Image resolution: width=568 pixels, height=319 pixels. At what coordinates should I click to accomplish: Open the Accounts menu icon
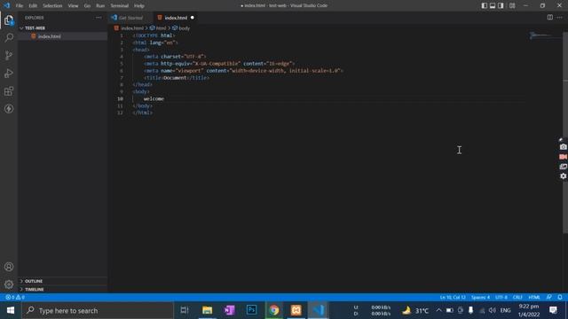click(x=9, y=267)
